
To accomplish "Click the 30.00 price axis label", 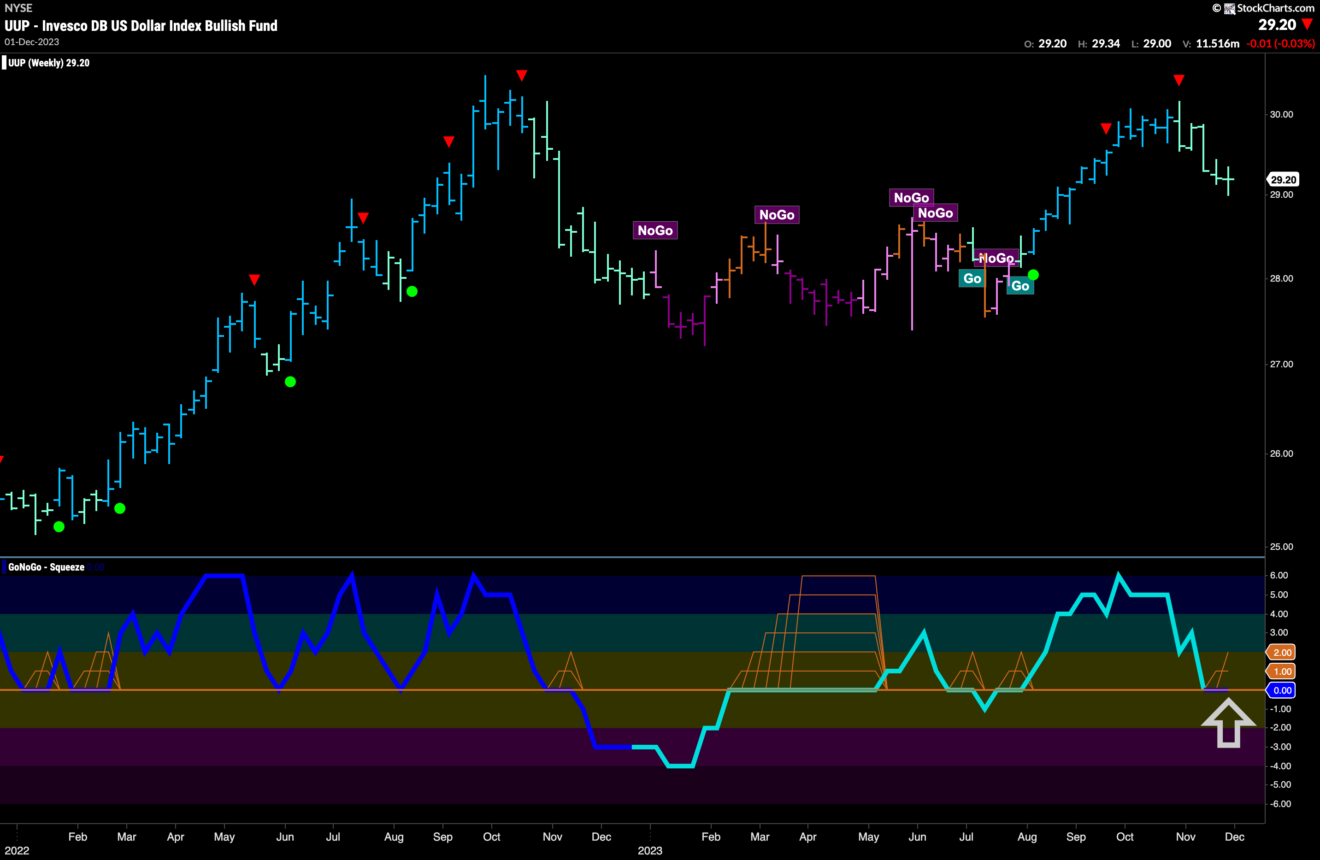I will click(1281, 114).
